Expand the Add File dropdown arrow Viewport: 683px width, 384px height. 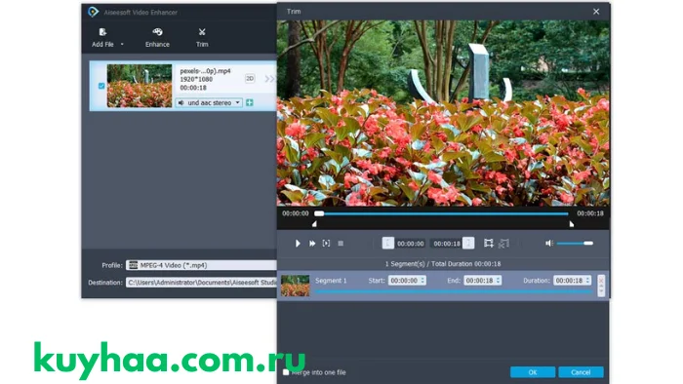click(x=122, y=45)
